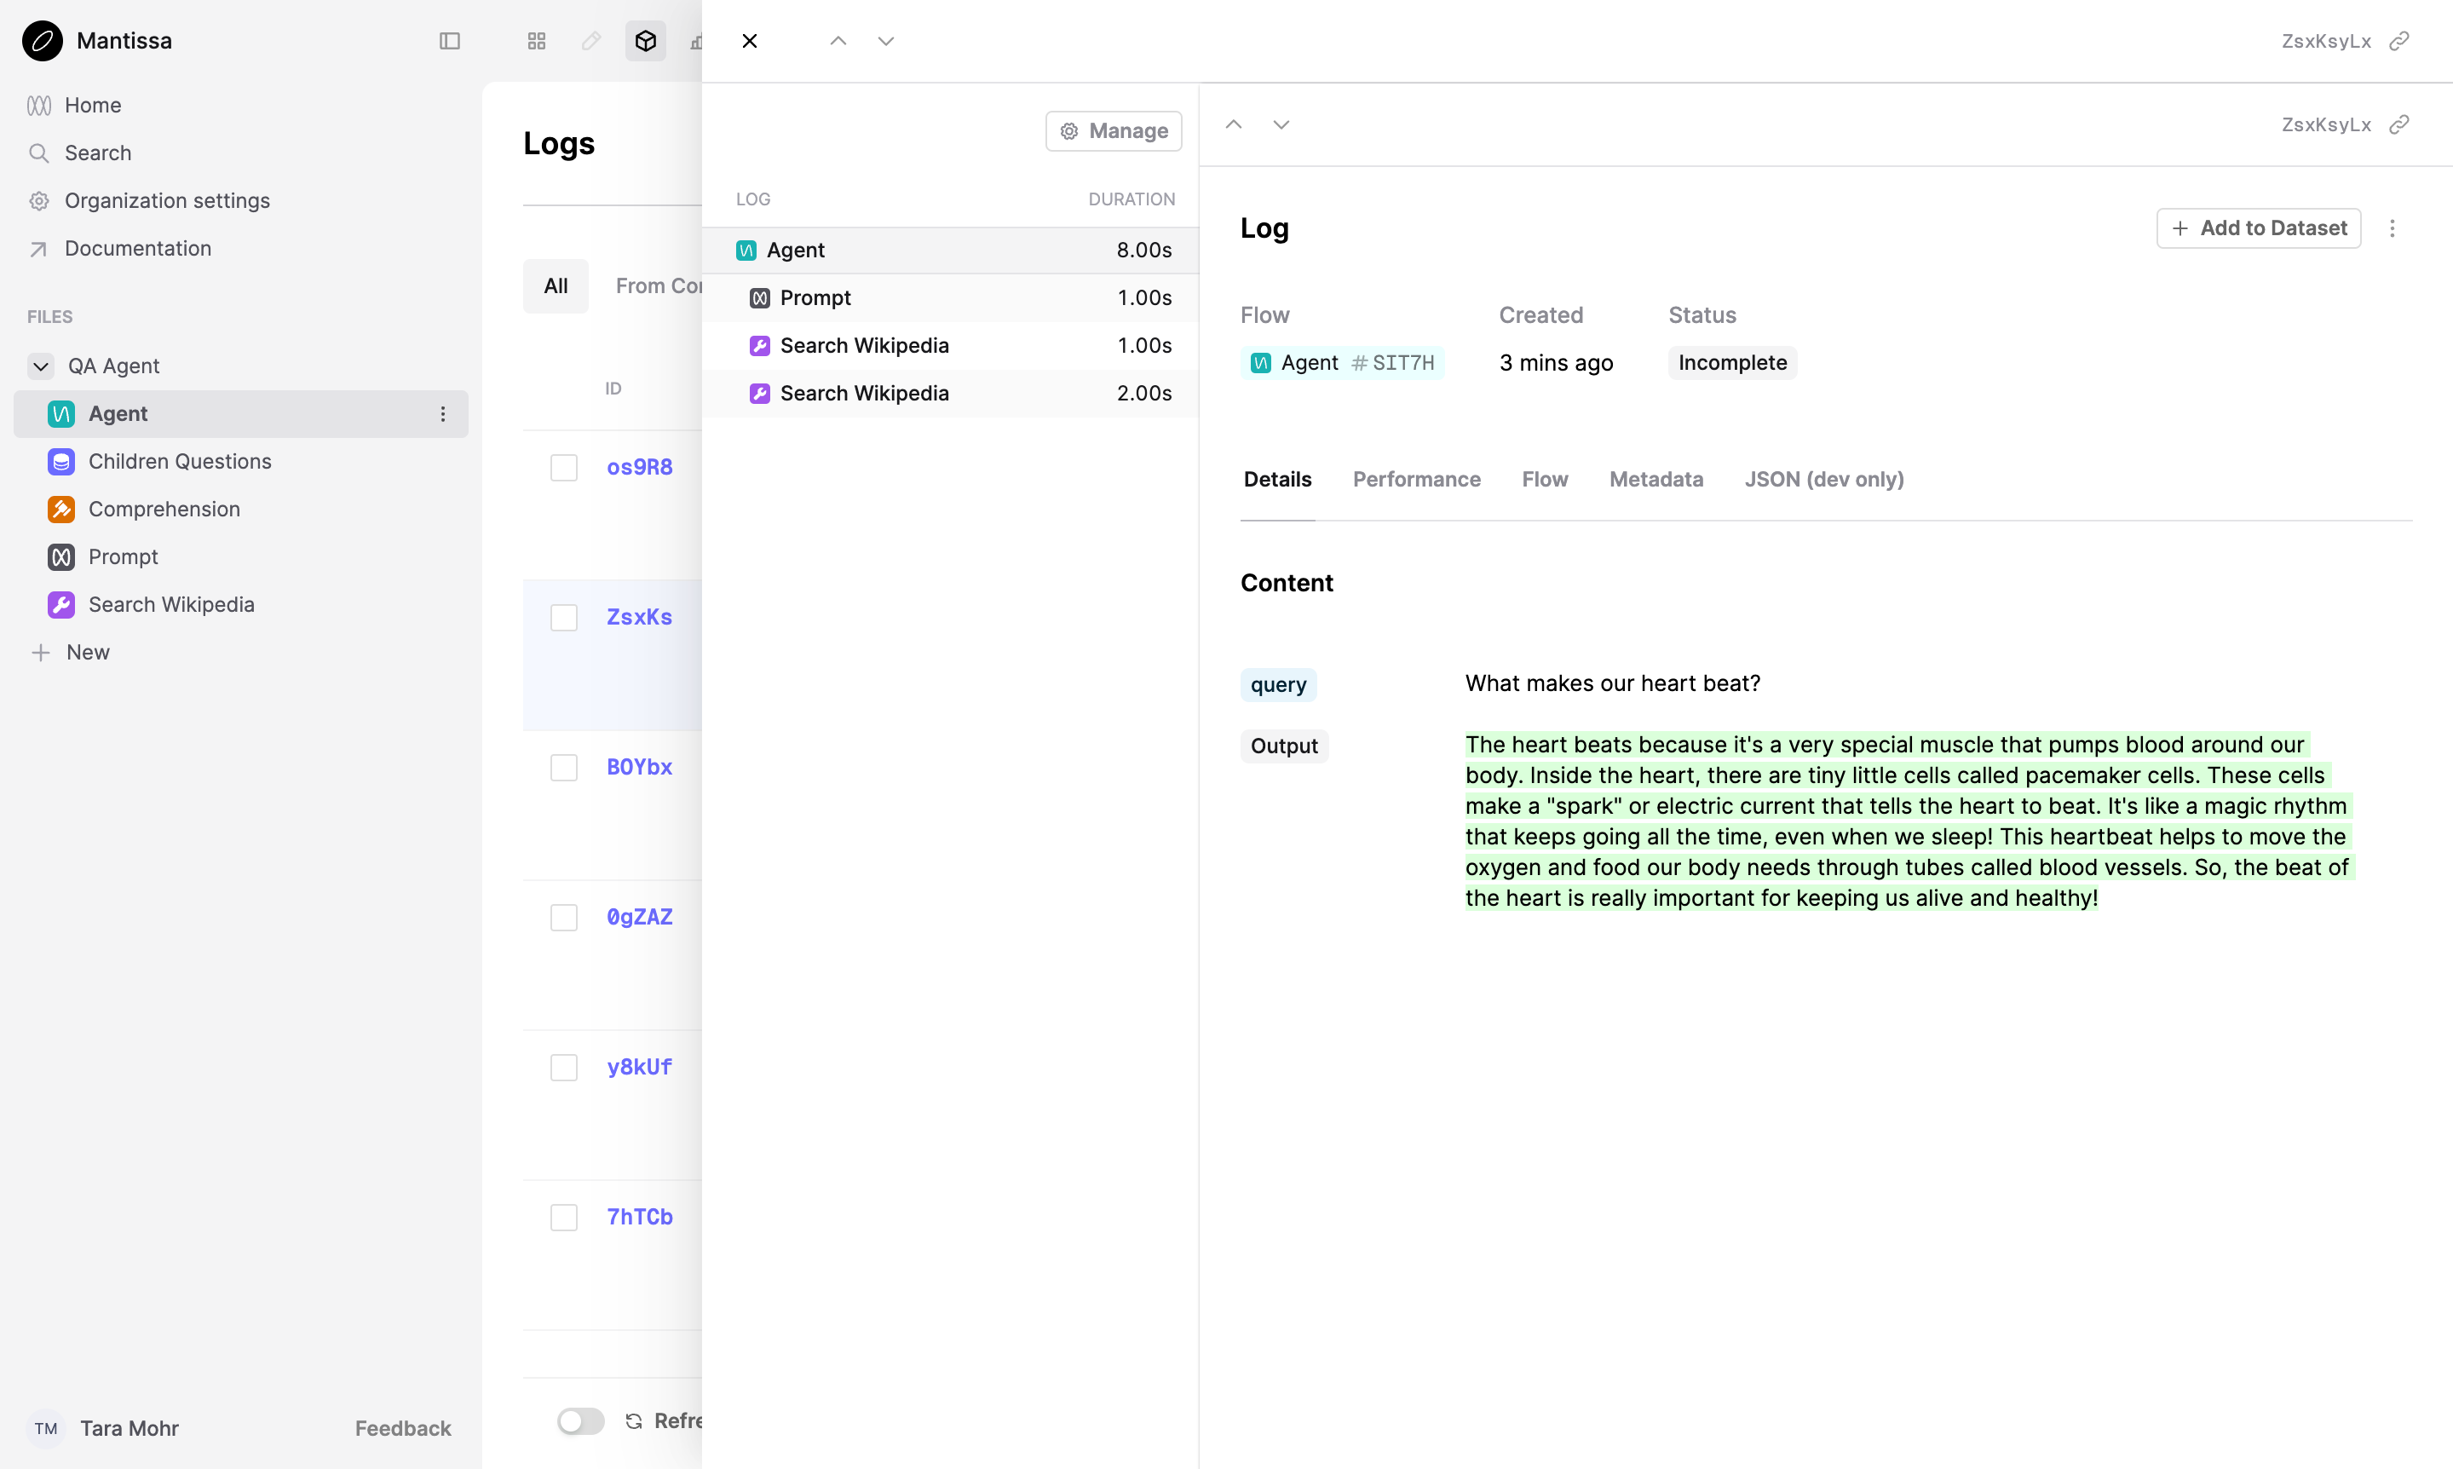Click the plus icon beside New
Viewport: 2453px width, 1469px height.
tap(41, 653)
